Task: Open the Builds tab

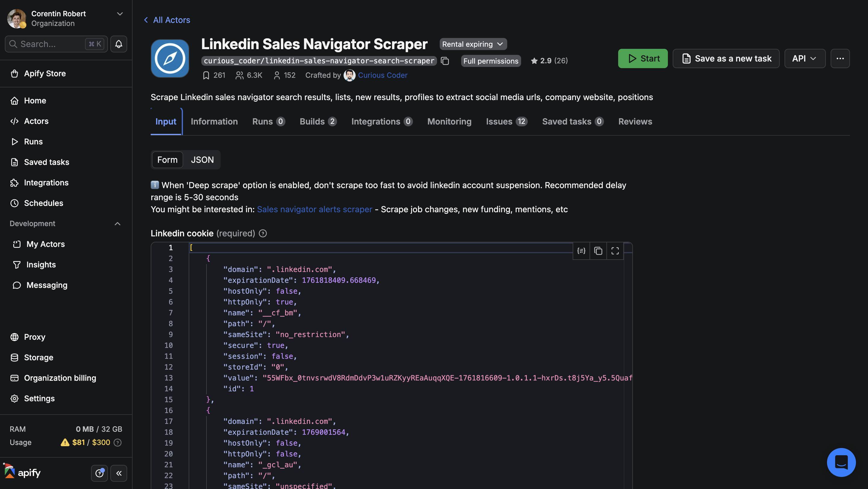Action: coord(318,121)
